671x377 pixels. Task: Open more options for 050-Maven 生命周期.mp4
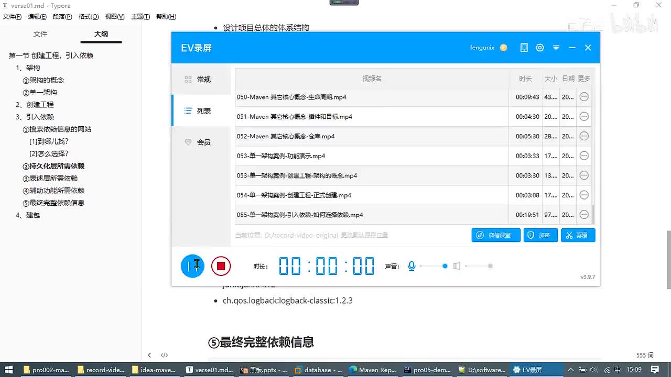coord(584,97)
